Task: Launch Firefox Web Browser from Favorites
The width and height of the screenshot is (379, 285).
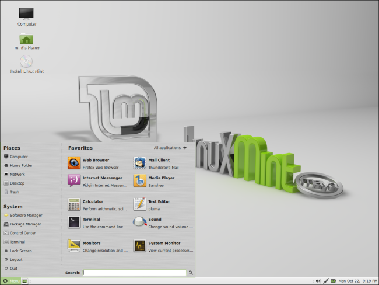Action: (74, 163)
